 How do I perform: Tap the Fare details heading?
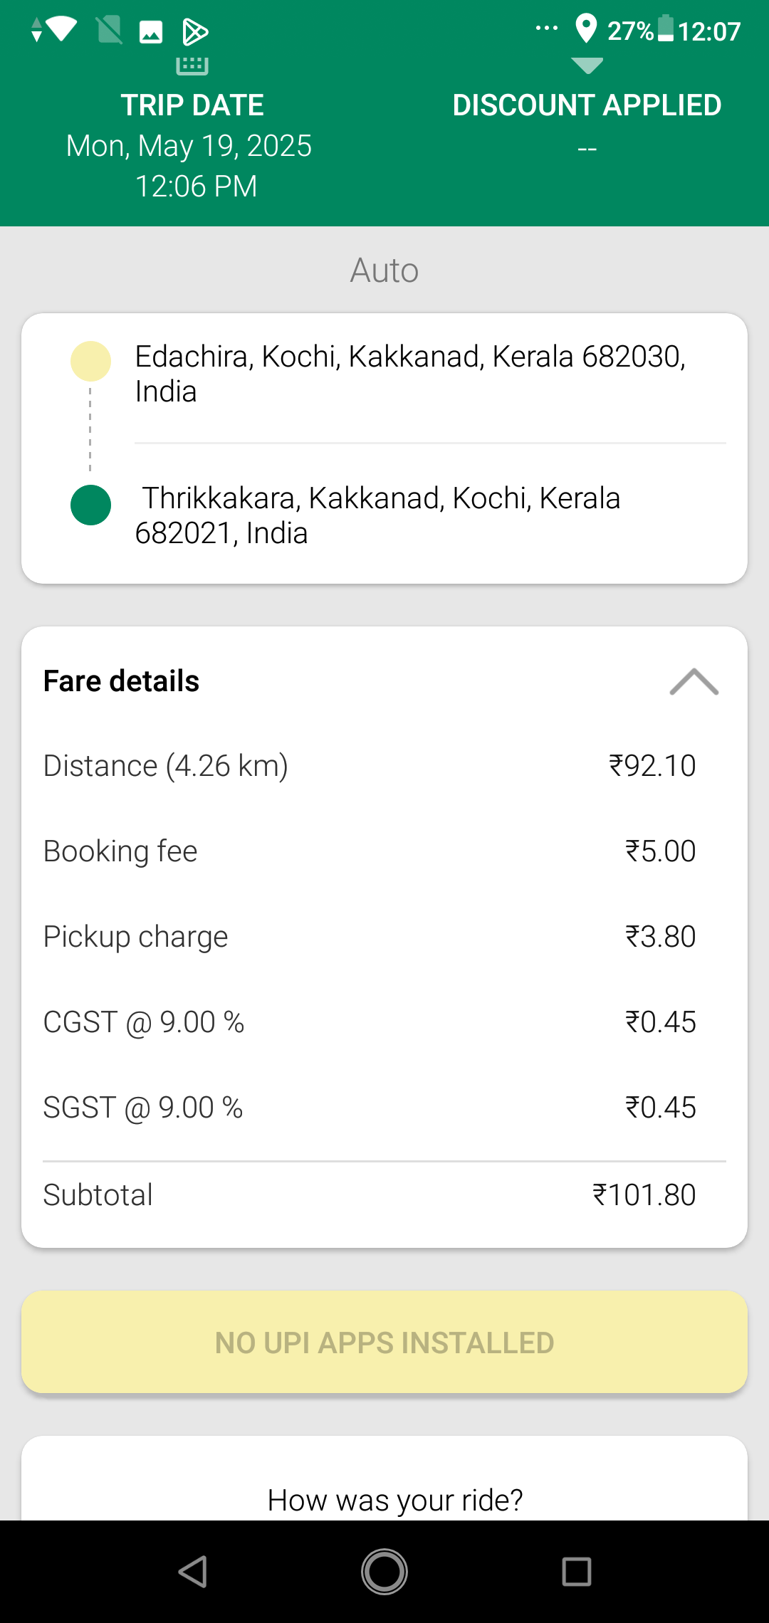coord(121,681)
